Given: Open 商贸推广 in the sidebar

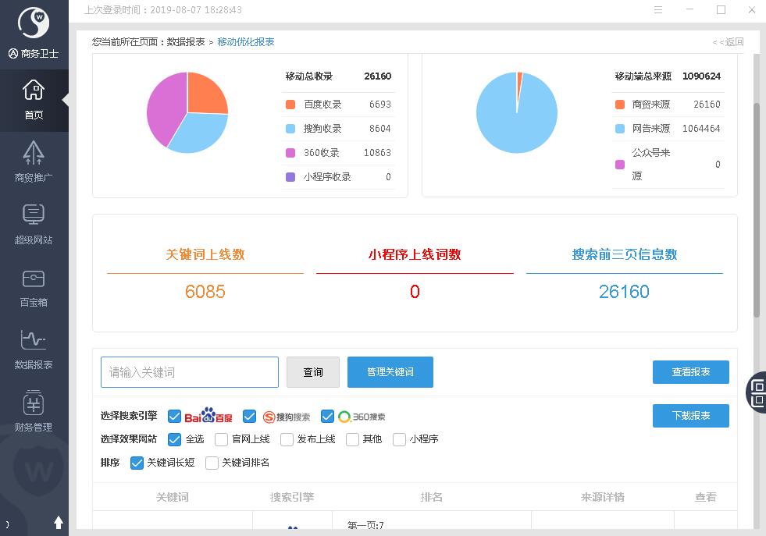Looking at the screenshot, I should pyautogui.click(x=34, y=154).
